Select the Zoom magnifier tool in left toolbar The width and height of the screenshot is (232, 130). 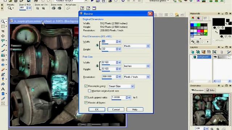click(3, 22)
